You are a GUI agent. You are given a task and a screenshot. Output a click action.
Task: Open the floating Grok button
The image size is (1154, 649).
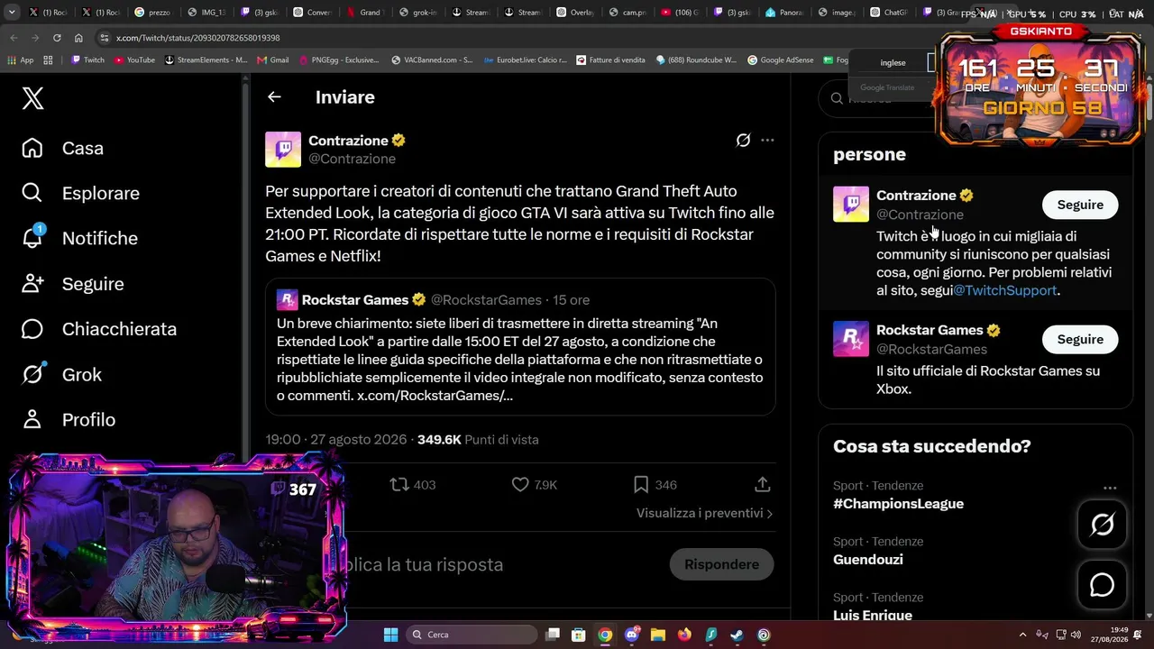point(1102,524)
